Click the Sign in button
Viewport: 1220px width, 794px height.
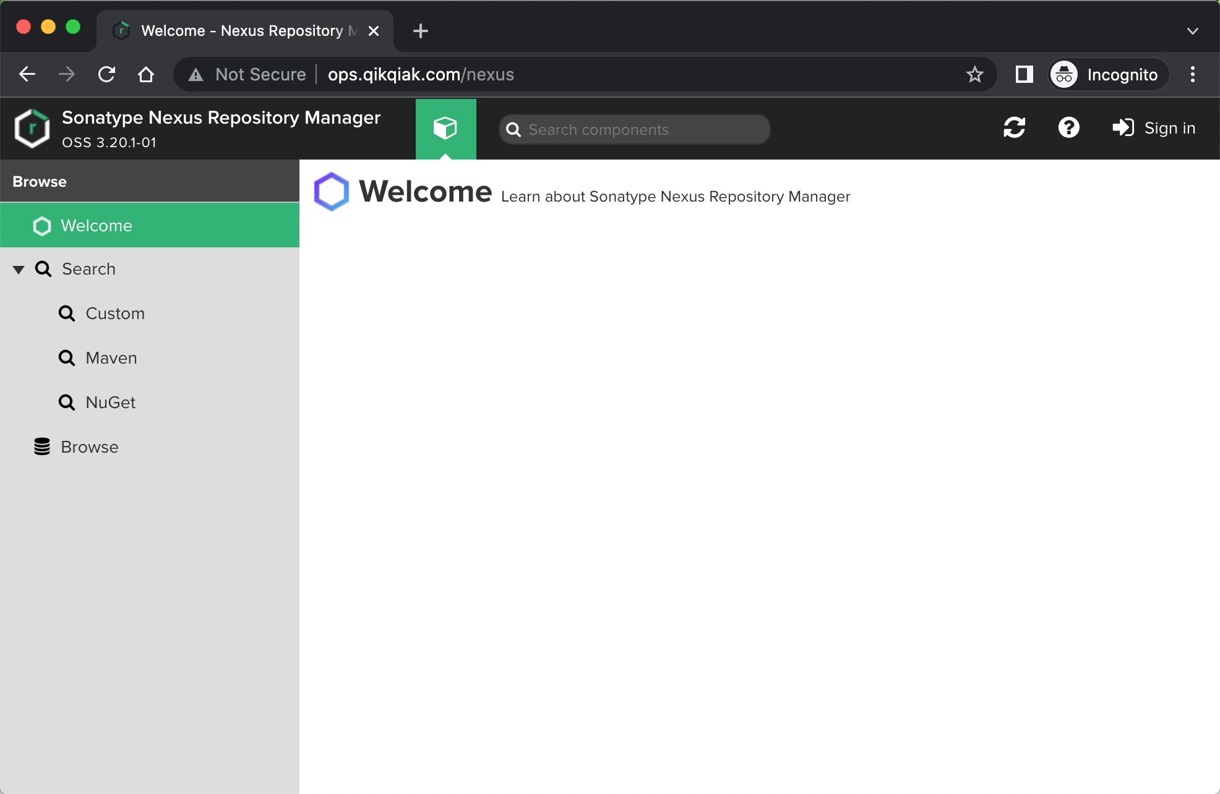click(x=1153, y=128)
